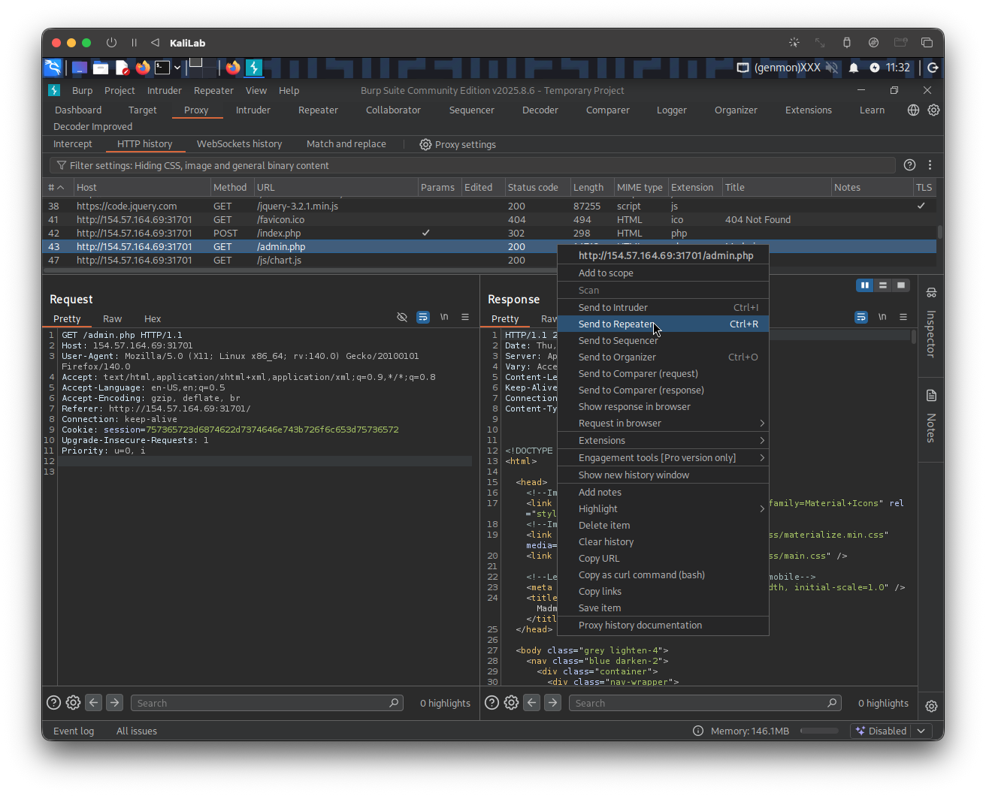Launch Firefox from the Kali taskbar
The image size is (986, 796).
tap(143, 68)
